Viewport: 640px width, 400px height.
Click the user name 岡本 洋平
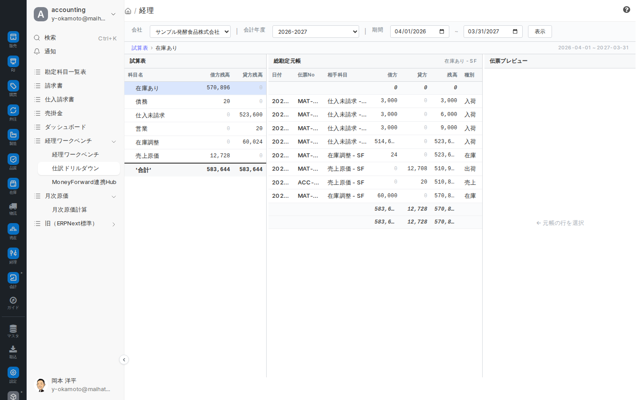(64, 381)
